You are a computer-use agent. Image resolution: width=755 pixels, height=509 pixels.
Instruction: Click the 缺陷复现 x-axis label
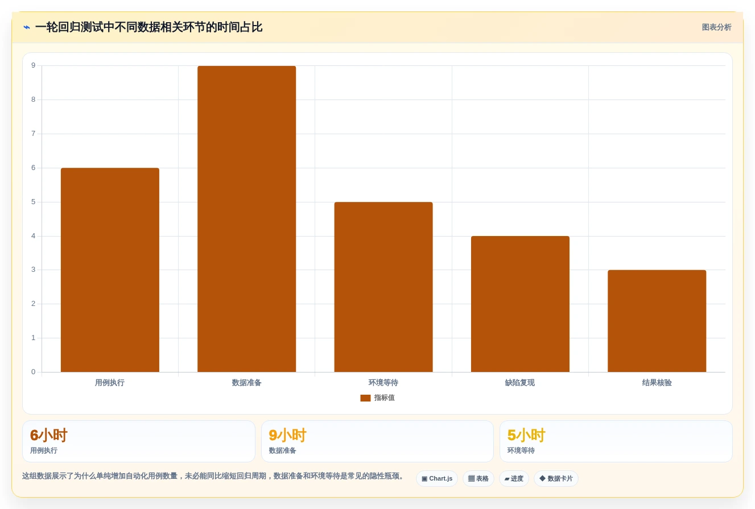520,383
